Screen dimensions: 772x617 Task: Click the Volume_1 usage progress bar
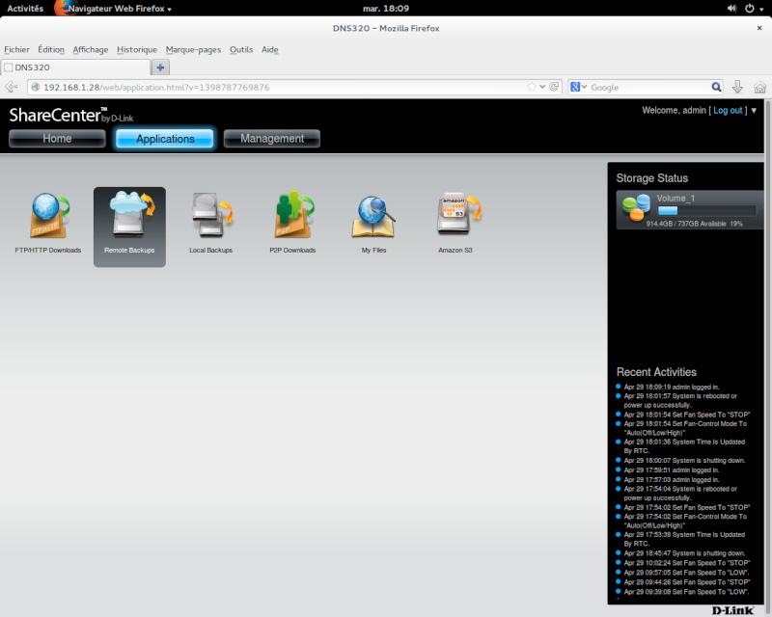point(707,210)
